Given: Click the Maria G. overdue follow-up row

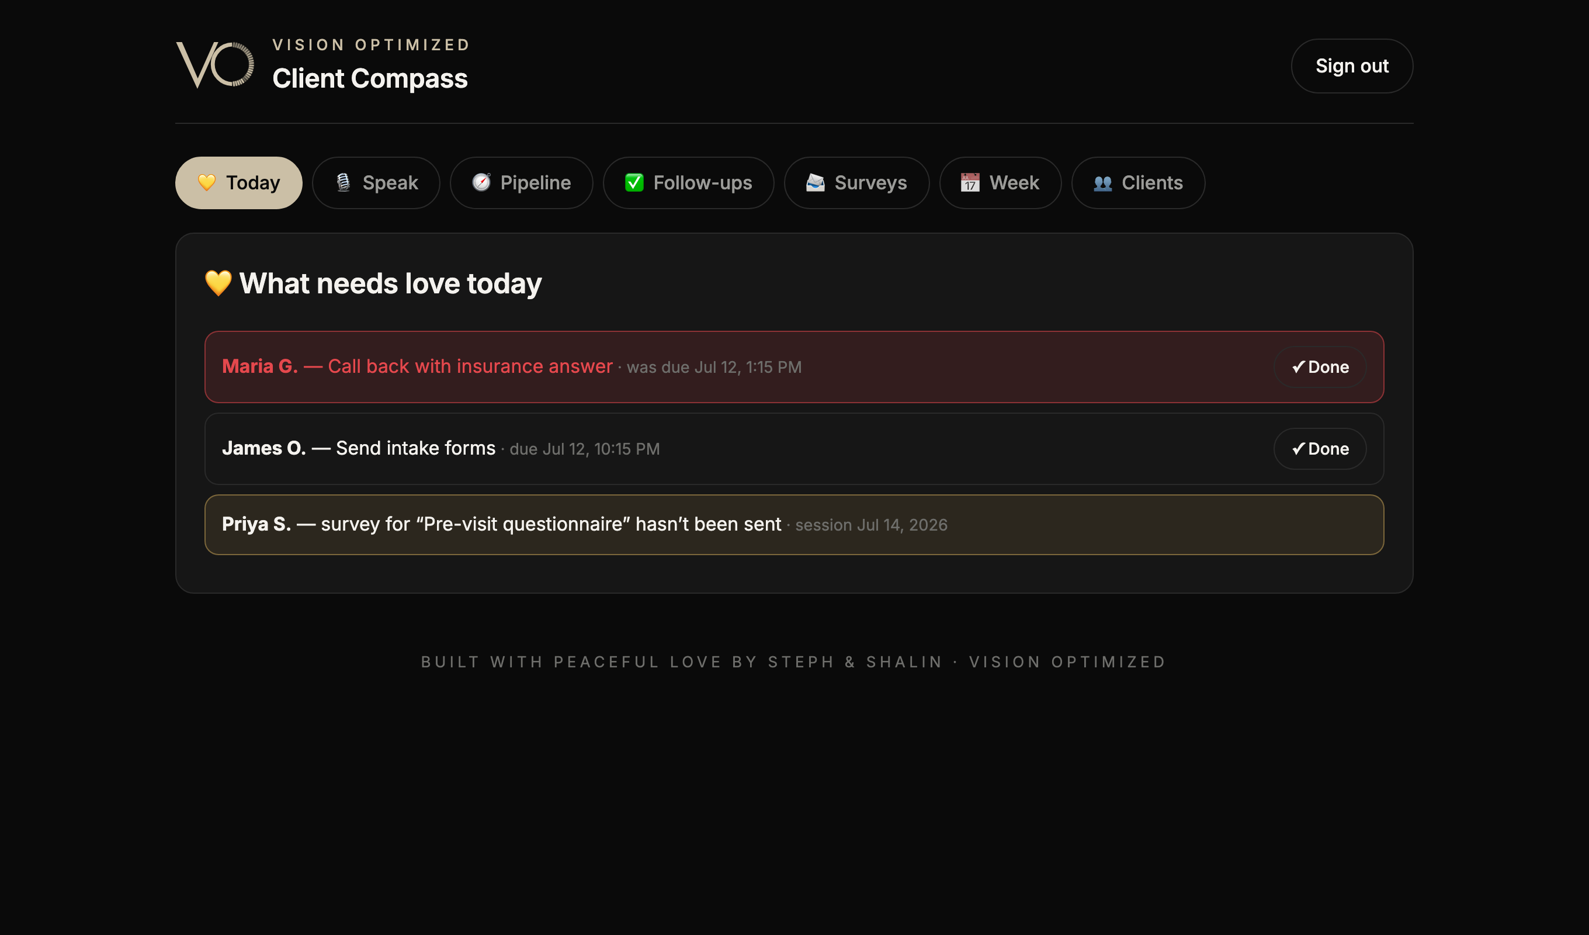Looking at the screenshot, I should click(794, 367).
